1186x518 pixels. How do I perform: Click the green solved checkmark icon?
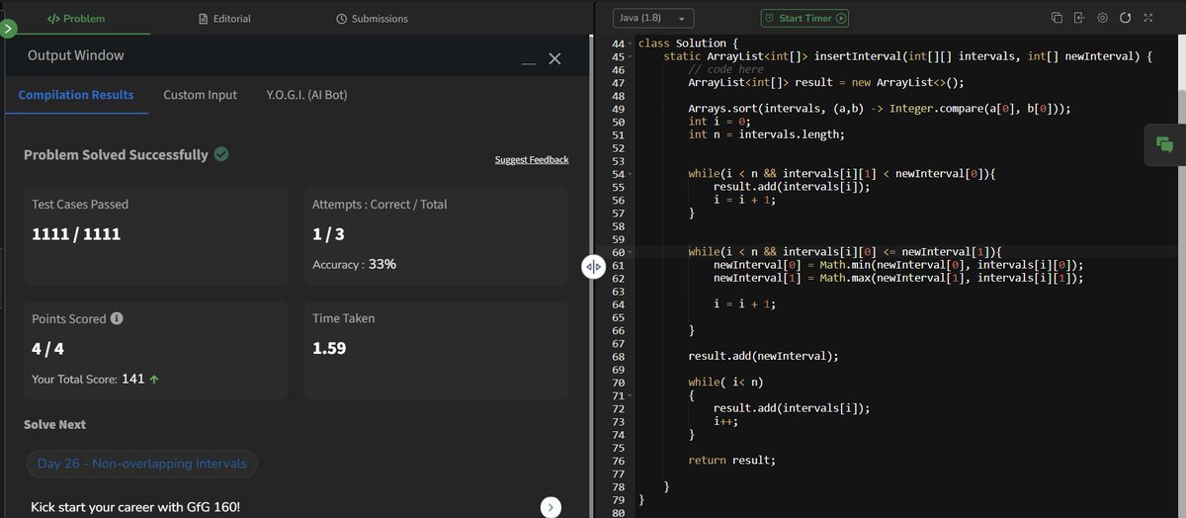click(221, 154)
